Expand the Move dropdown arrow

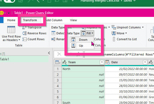click(x=126, y=33)
